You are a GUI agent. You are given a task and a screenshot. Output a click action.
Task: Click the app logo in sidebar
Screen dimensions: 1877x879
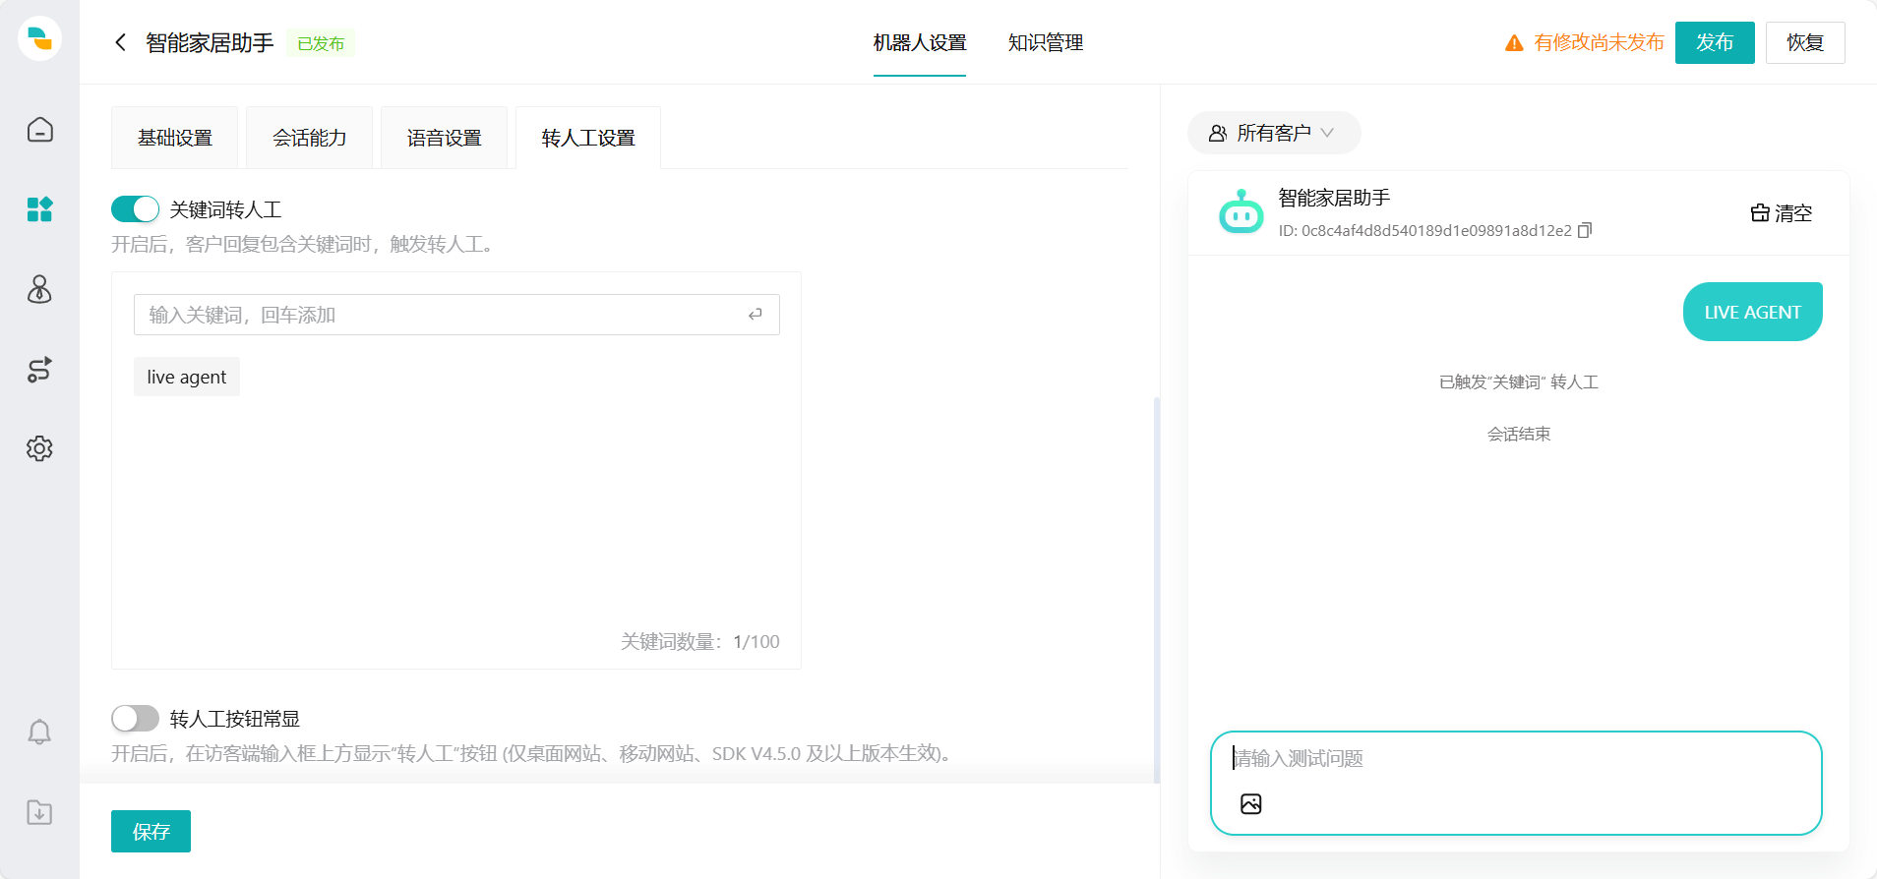pyautogui.click(x=39, y=38)
